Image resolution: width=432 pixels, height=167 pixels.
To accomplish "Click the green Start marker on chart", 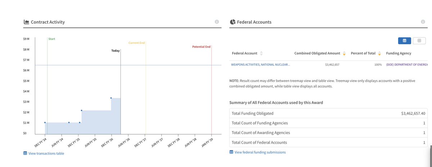I will pos(51,39).
